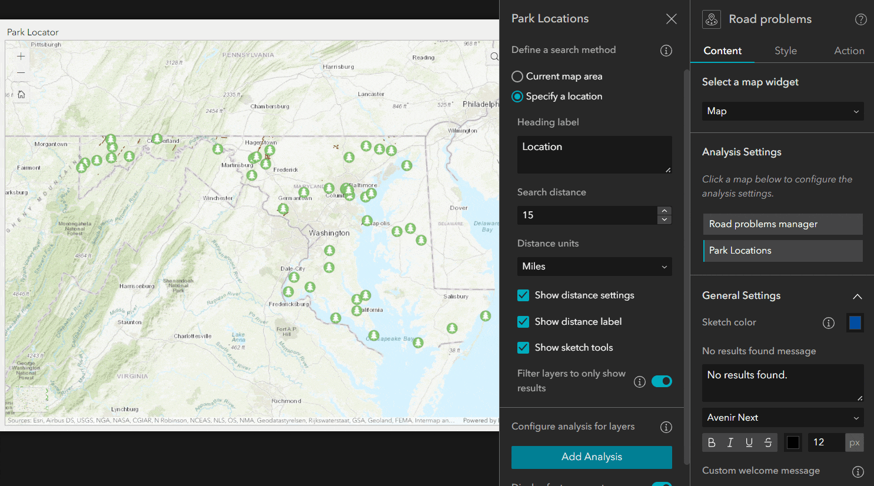Zoom in on the Park Locator map
874x486 pixels.
(x=20, y=57)
